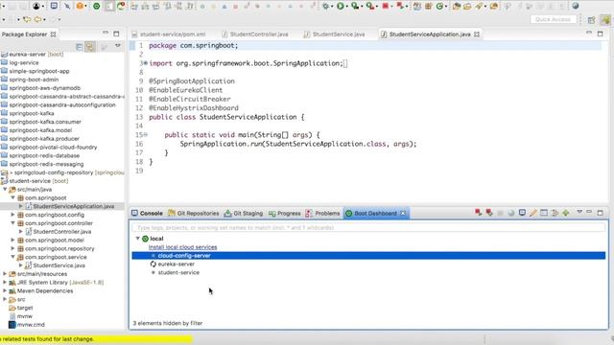Click the new Java package icon in toolbar

click(x=429, y=6)
